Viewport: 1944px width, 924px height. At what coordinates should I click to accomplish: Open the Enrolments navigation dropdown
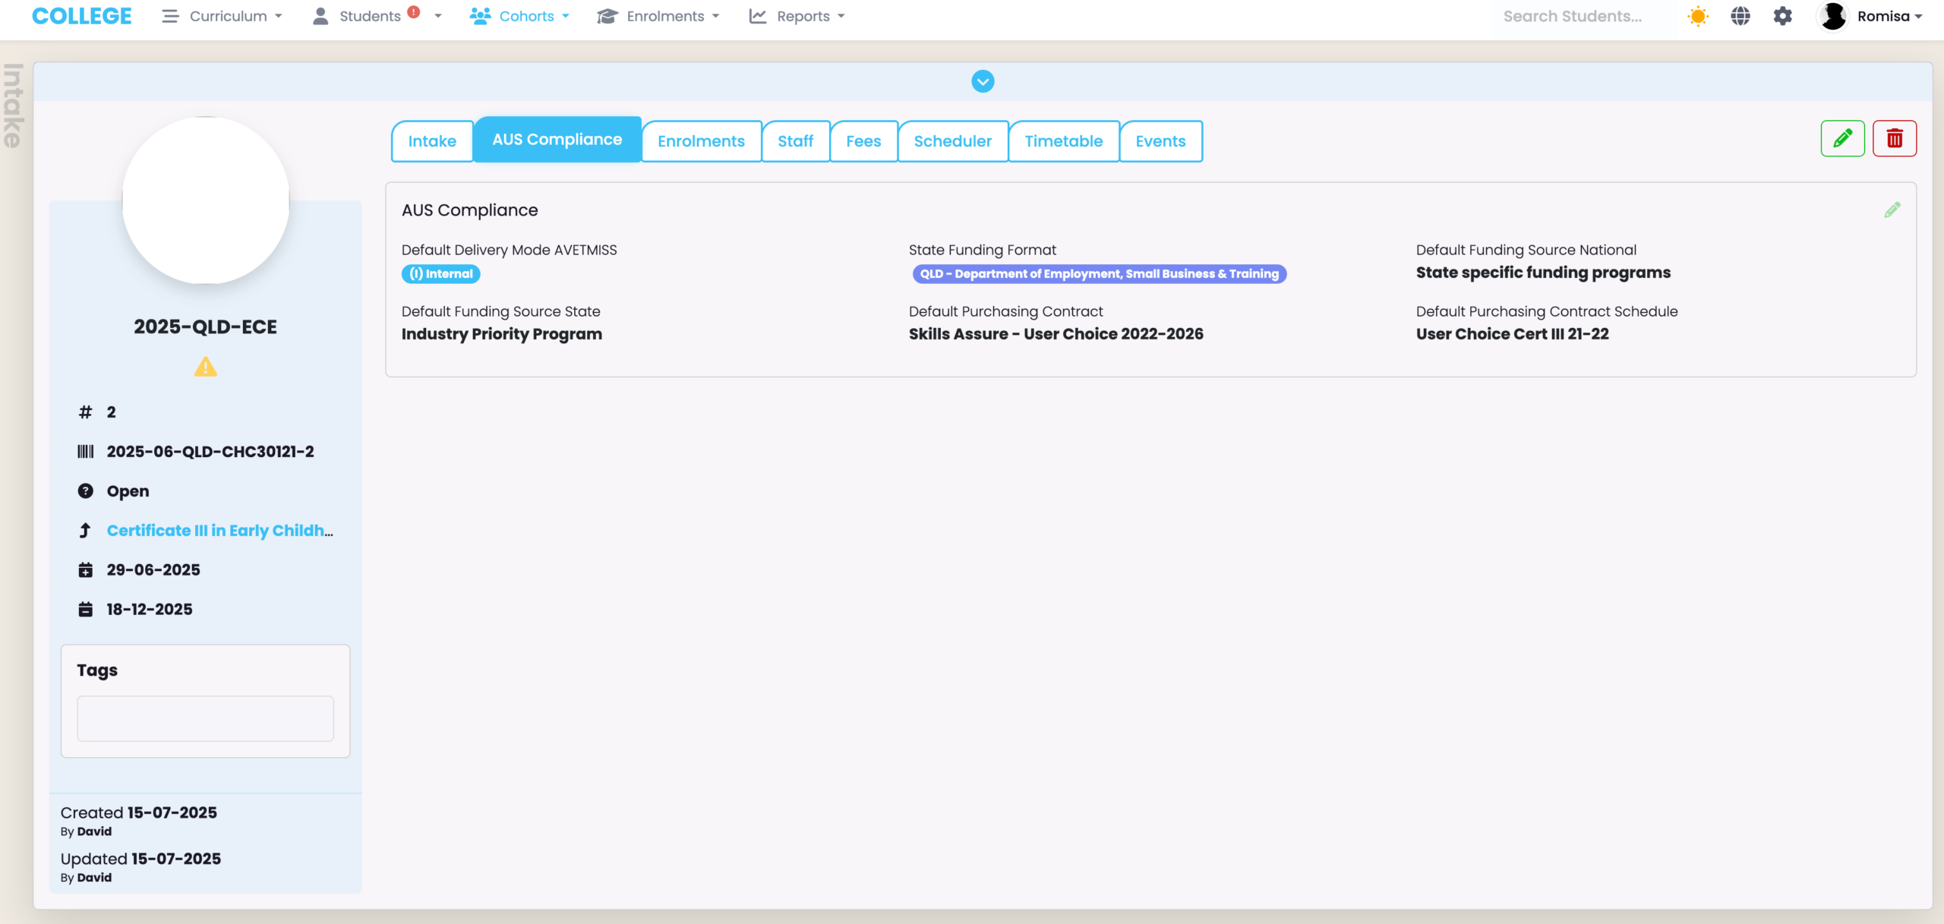pyautogui.click(x=658, y=16)
